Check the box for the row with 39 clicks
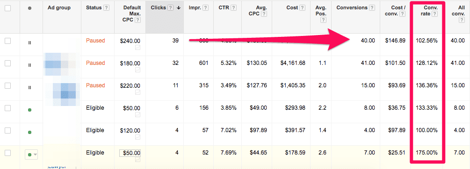The height and width of the screenshot is (169, 470). [8, 41]
